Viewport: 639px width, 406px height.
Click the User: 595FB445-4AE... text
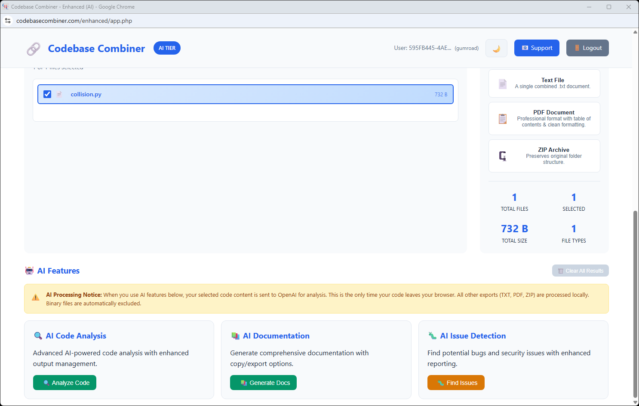(423, 48)
